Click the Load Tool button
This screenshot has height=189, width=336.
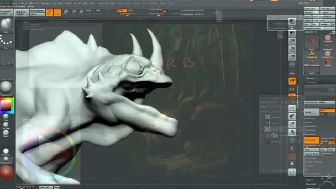point(312,9)
